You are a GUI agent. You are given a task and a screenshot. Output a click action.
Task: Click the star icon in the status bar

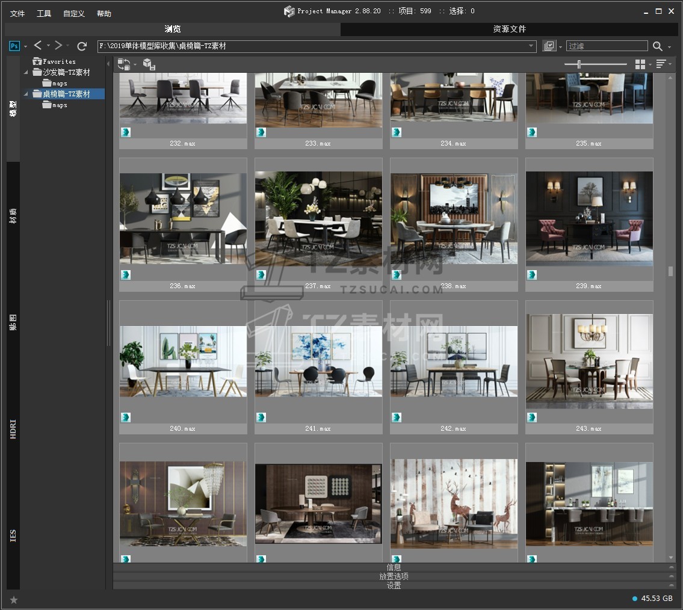tap(14, 600)
